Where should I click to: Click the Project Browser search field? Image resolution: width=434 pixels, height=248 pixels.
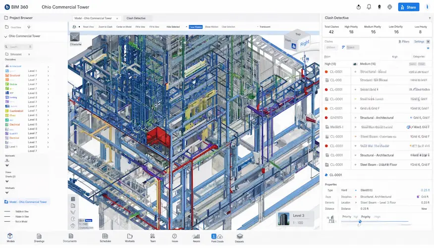(x=18, y=47)
